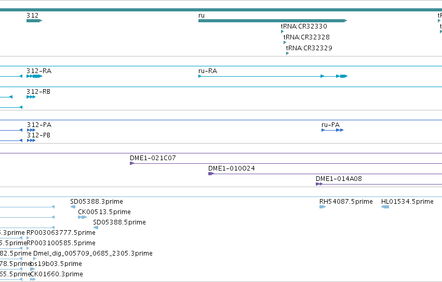Select the DME1-010O24 start block

211,174
